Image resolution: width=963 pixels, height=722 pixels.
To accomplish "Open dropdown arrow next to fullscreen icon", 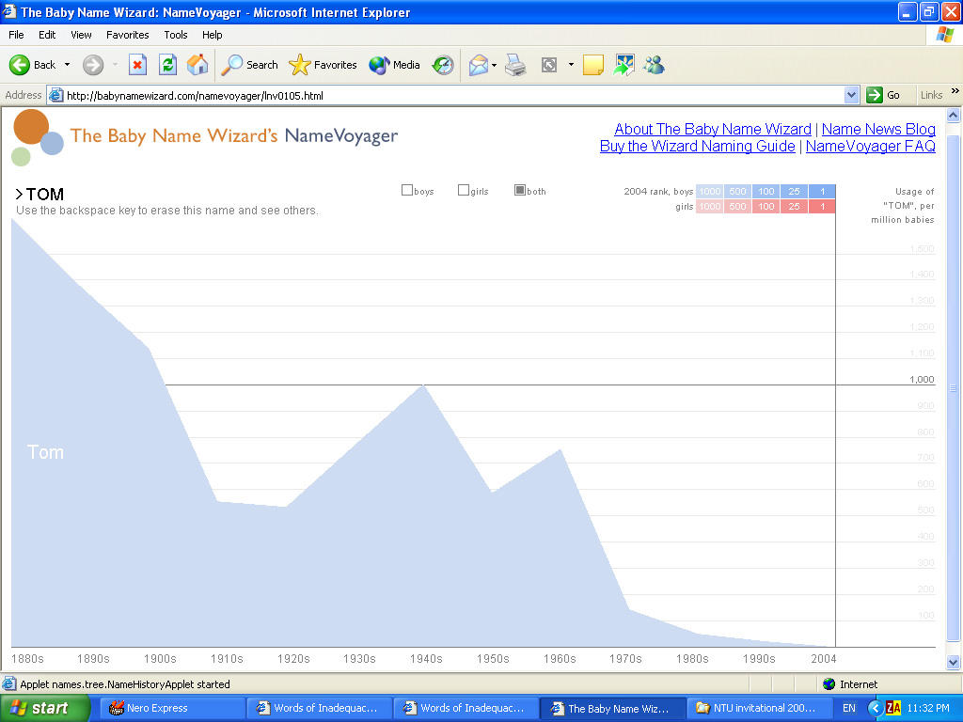I will pos(571,65).
